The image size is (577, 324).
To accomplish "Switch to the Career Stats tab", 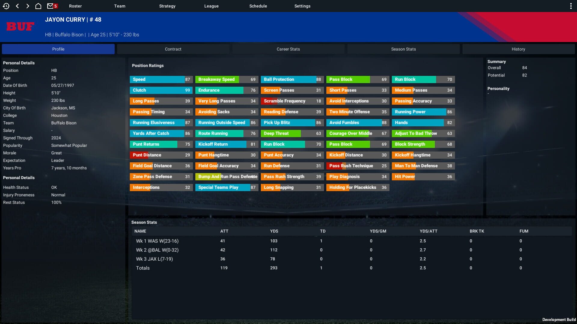I will pos(288,49).
